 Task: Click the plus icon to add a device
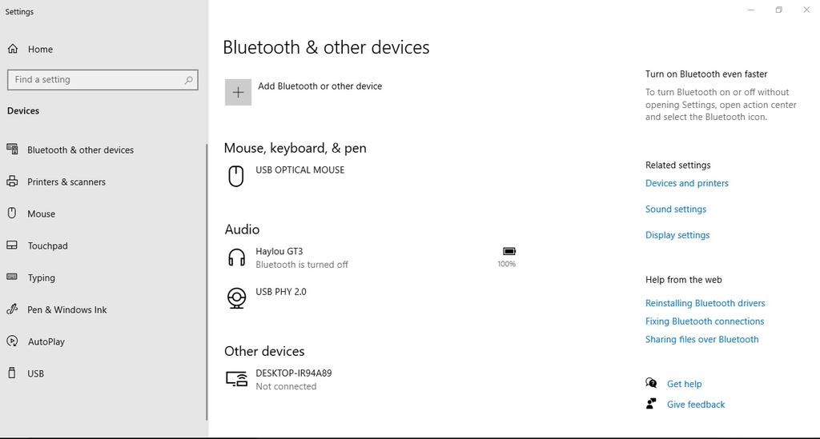coord(238,93)
